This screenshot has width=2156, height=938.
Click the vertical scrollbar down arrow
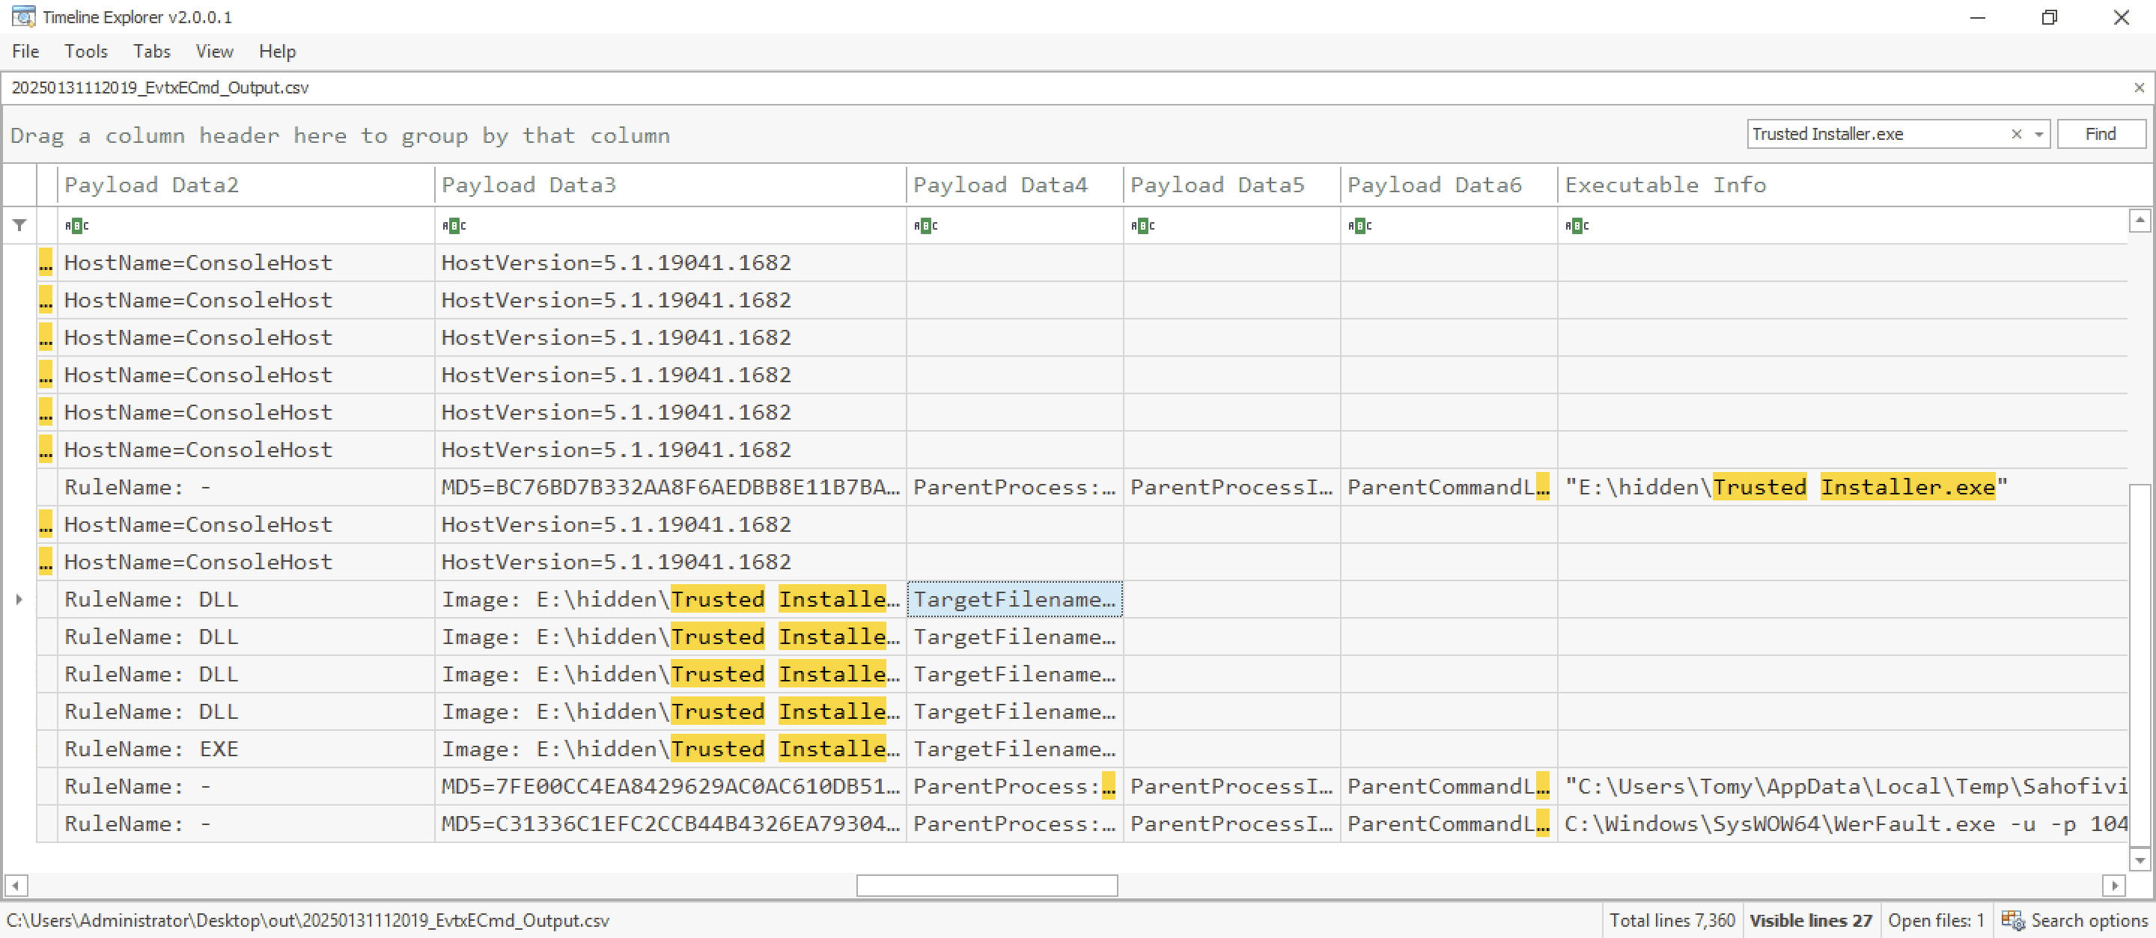pos(2139,859)
